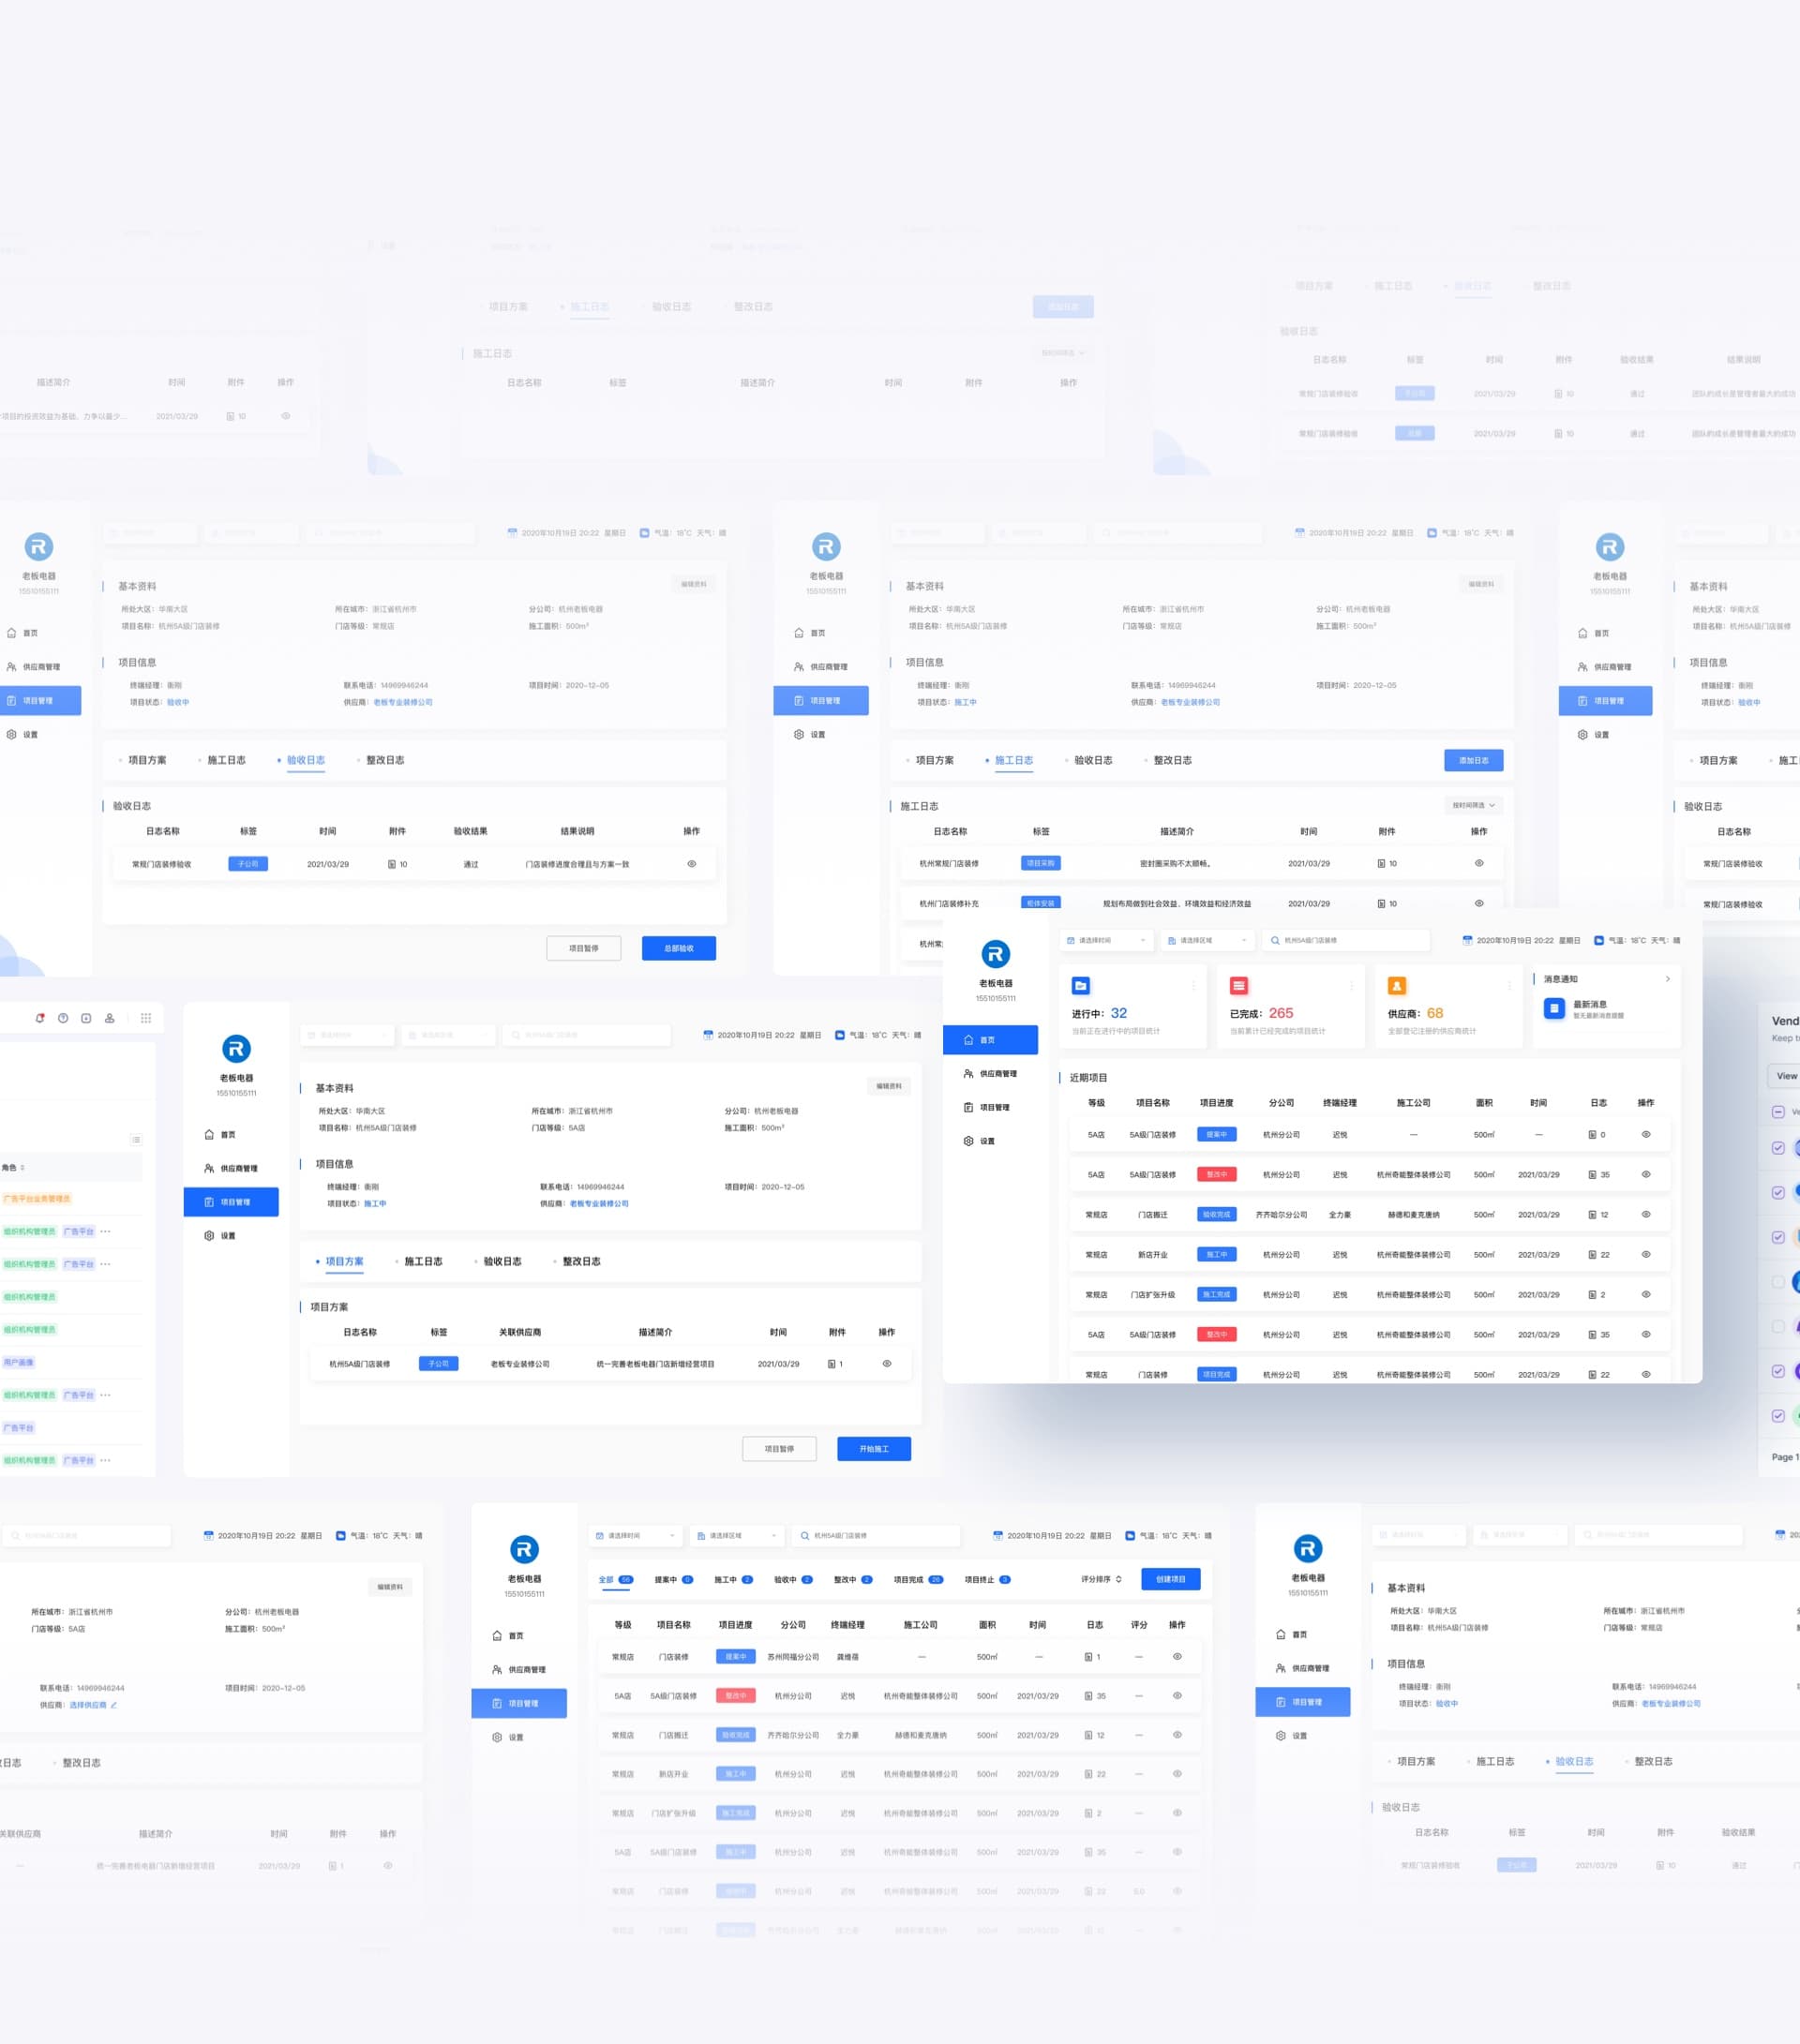
Task: Open the 请选择区域 dropdown on dashboard header
Action: [x=1207, y=940]
